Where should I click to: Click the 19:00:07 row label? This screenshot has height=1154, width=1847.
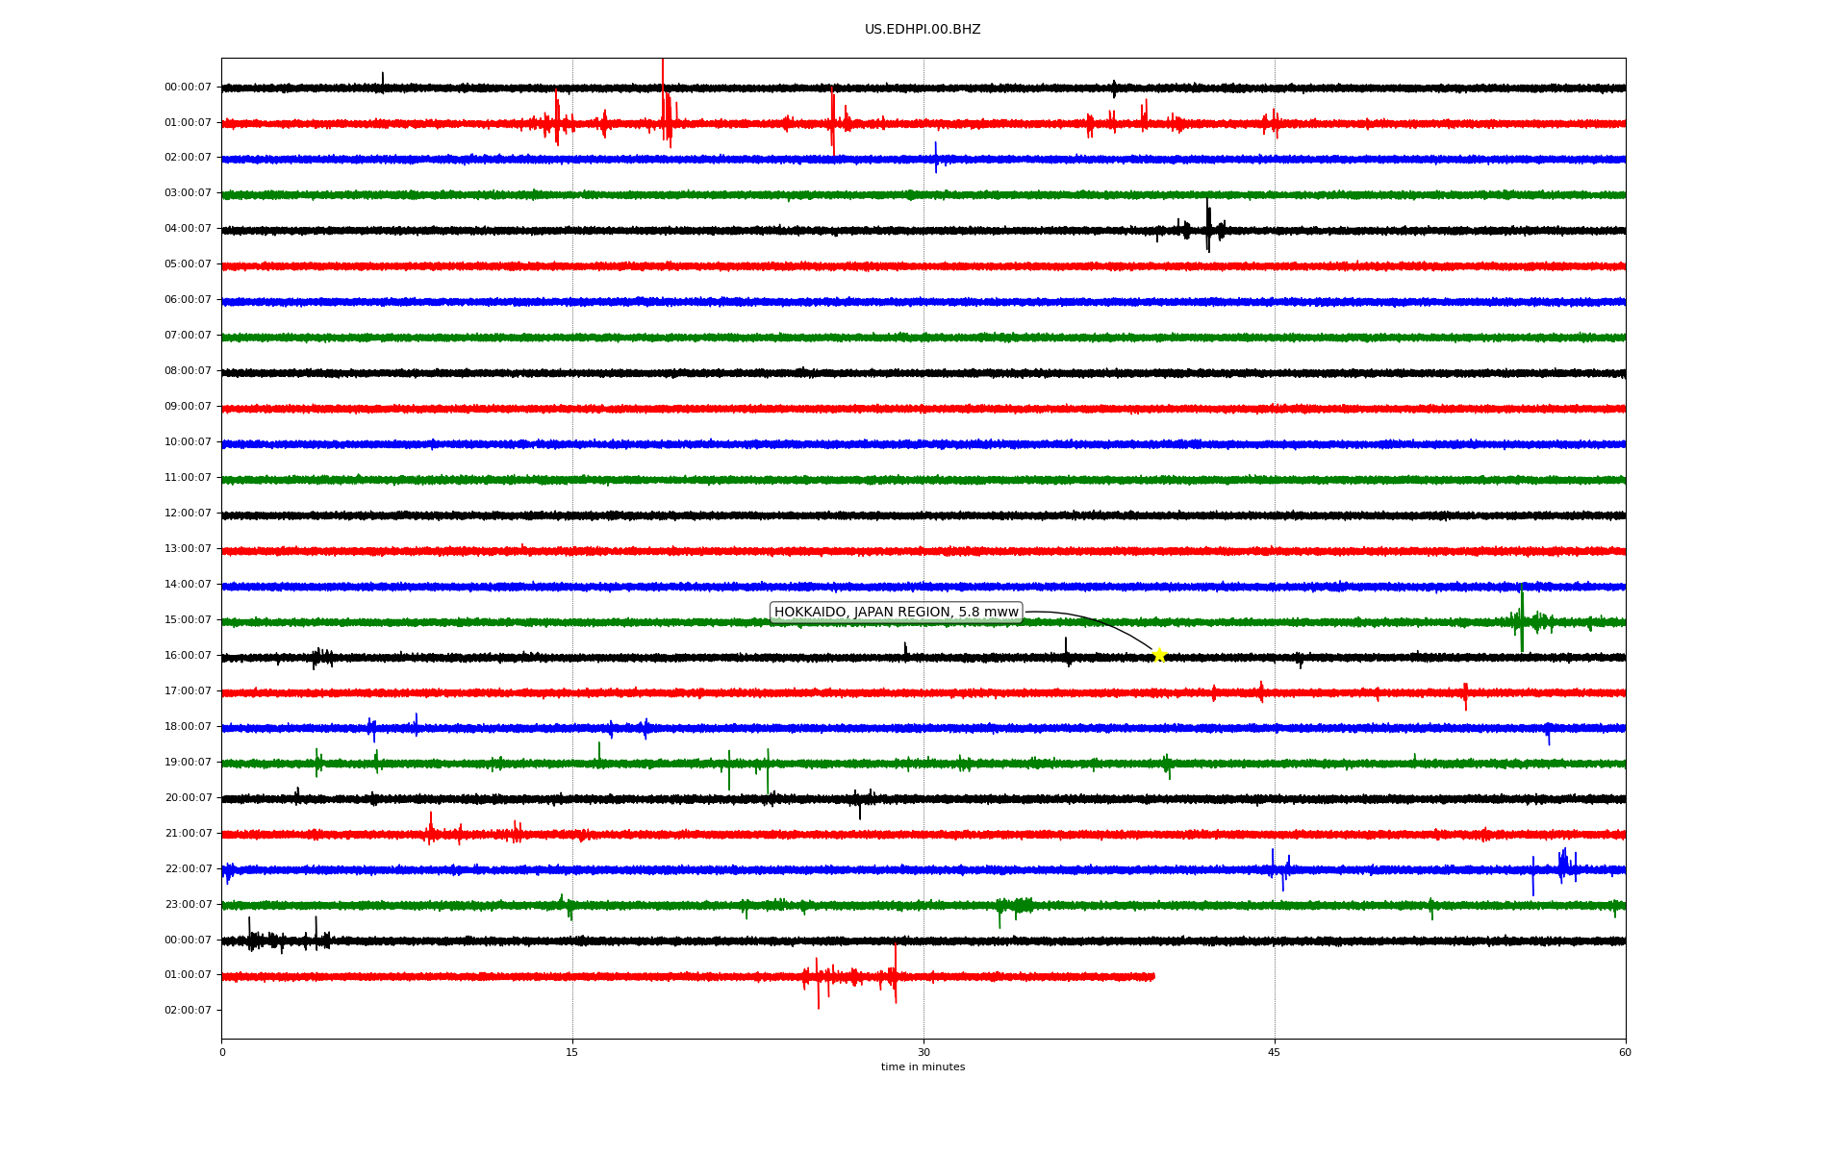click(188, 763)
